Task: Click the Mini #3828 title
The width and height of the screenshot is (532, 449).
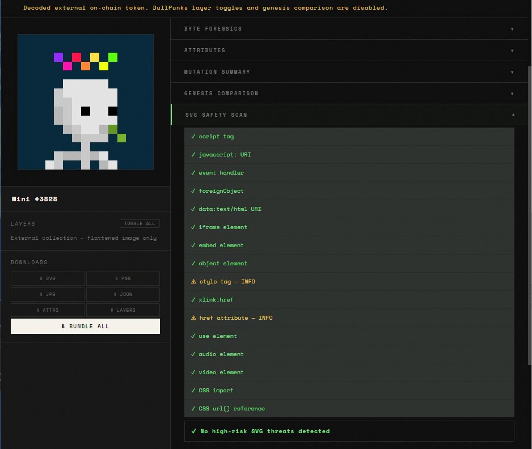Action: (34, 199)
